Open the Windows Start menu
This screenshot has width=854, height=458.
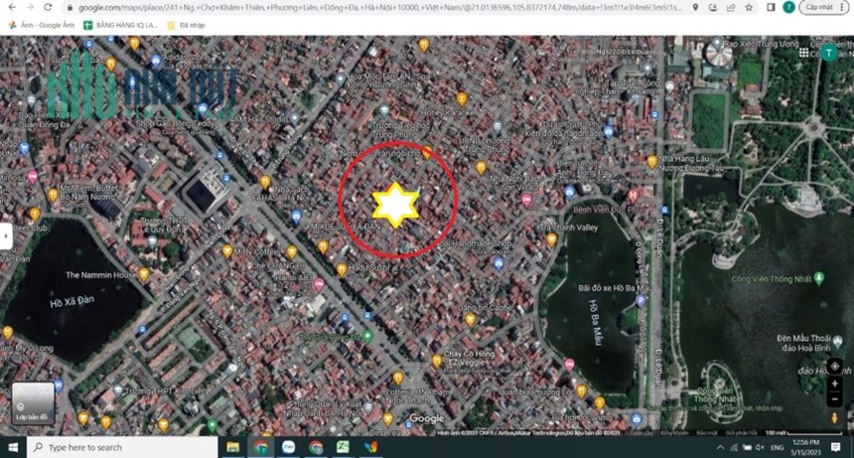click(13, 447)
